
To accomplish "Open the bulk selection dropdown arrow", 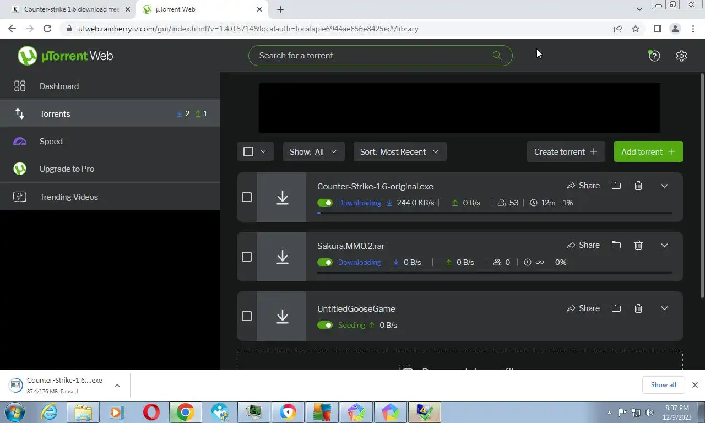I will (263, 151).
